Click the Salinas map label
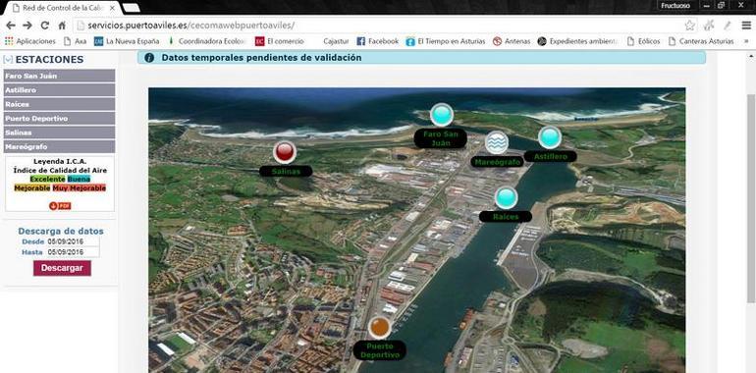This screenshot has height=373, width=756. pyautogui.click(x=286, y=171)
